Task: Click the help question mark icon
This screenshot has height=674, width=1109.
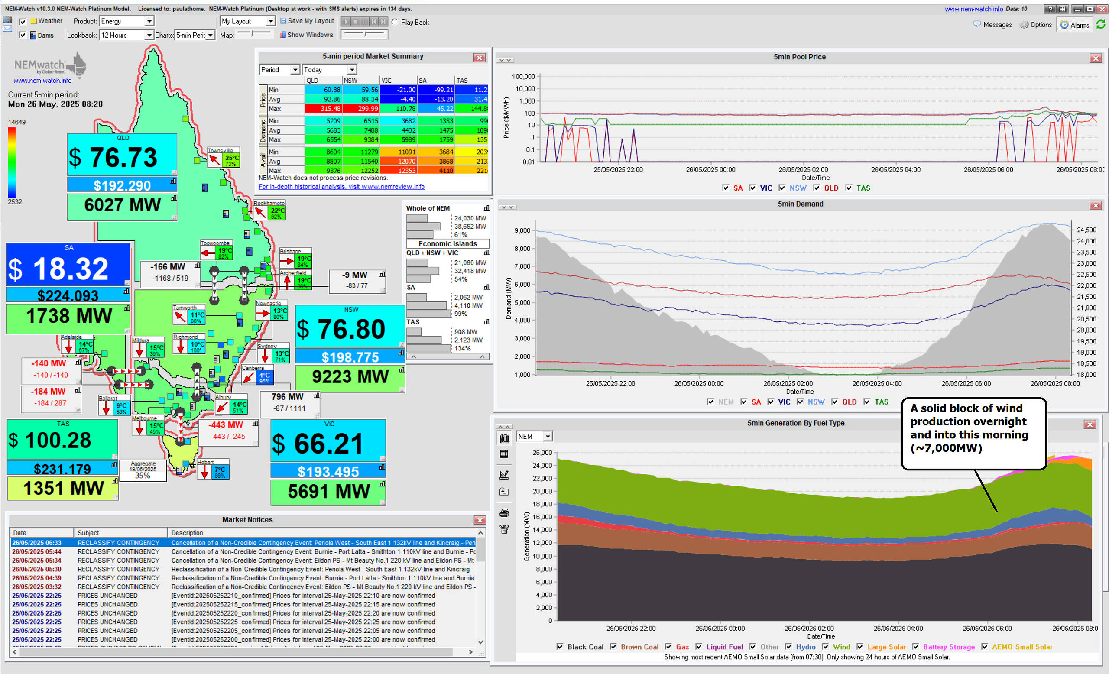Action: pyautogui.click(x=1050, y=9)
